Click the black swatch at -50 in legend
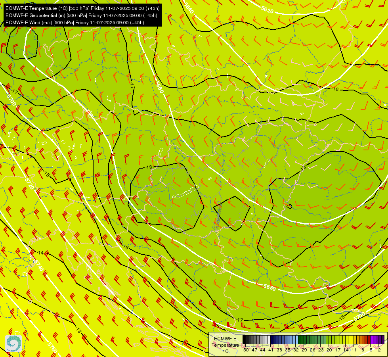Image resolution: width=388 pixels, height=357 pixels. coord(244,340)
